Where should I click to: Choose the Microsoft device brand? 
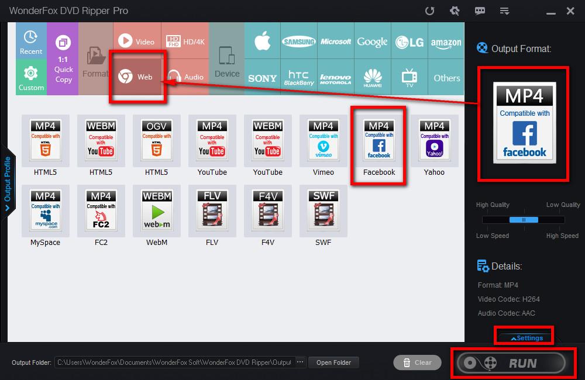pyautogui.click(x=335, y=41)
